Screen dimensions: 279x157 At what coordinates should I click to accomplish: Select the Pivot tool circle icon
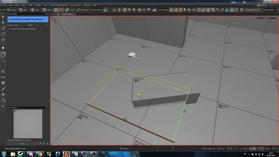point(3,40)
